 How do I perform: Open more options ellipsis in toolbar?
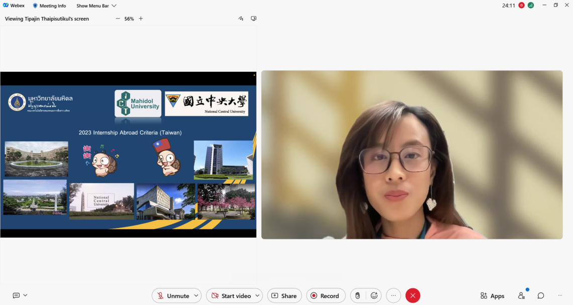(394, 296)
